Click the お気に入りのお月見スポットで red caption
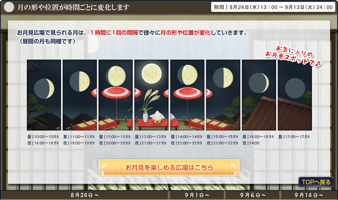The width and height of the screenshot is (338, 200). tap(293, 56)
